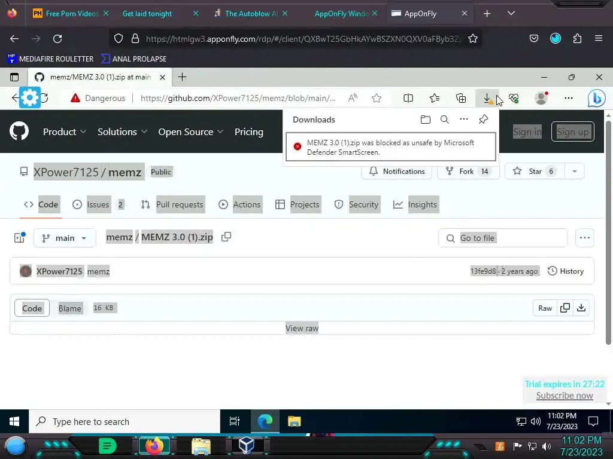Go to GitHub homepage logo
Image resolution: width=613 pixels, height=459 pixels.
coord(19,131)
